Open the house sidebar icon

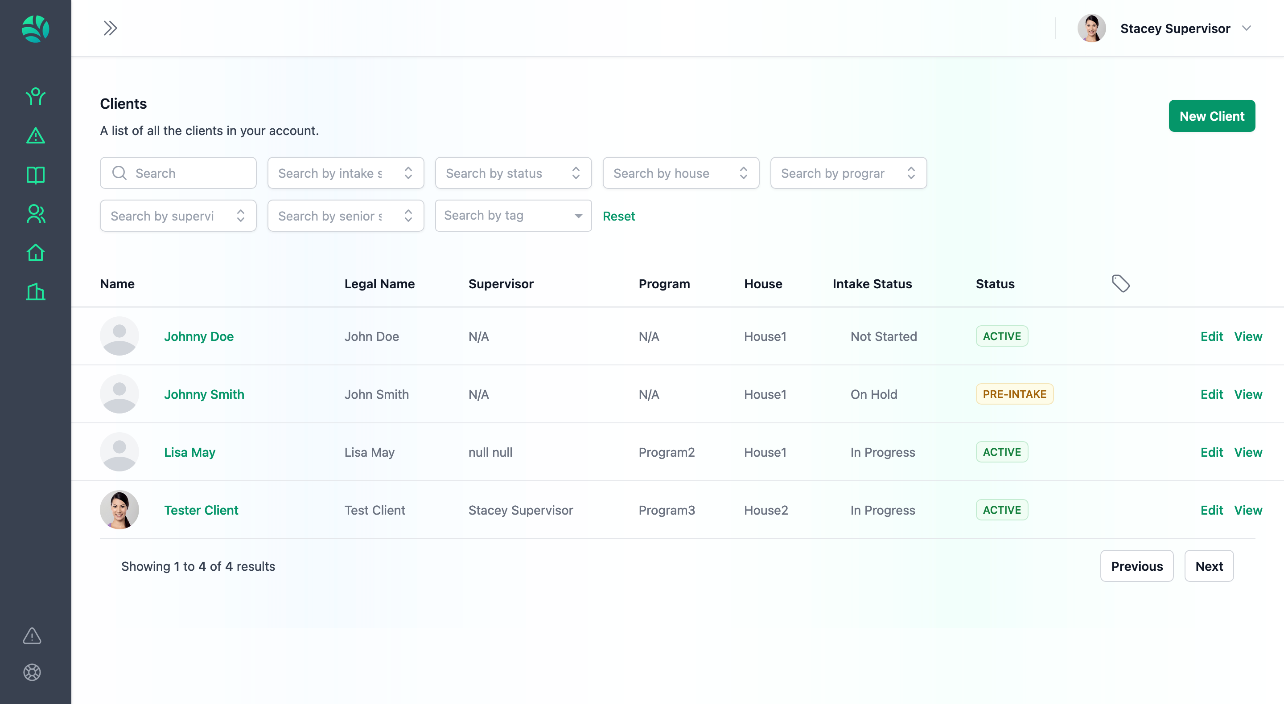tap(35, 253)
